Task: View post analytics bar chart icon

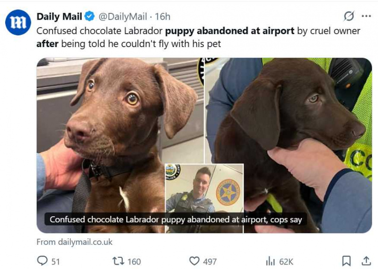Action: point(270,261)
